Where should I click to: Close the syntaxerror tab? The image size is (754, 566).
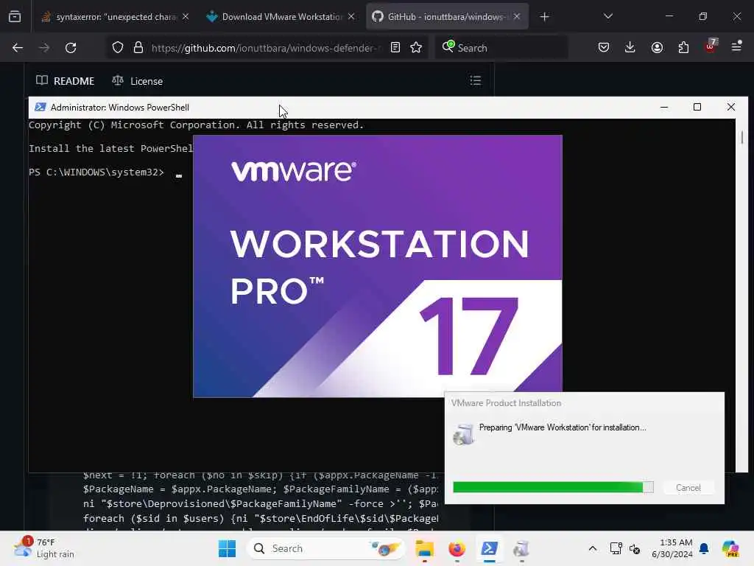click(x=186, y=17)
